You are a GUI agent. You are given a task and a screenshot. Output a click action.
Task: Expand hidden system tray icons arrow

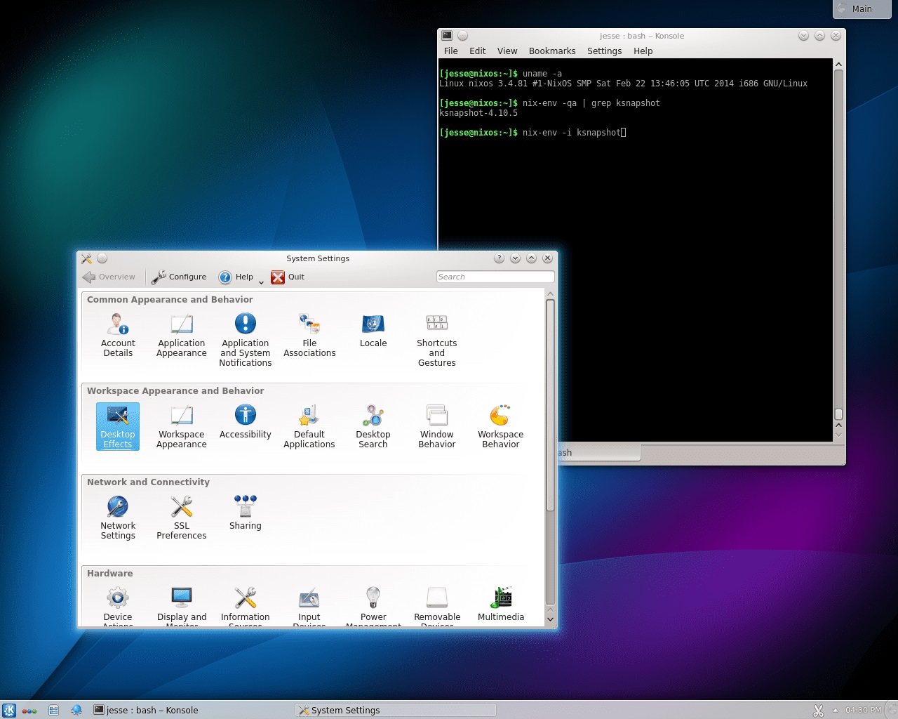point(835,711)
